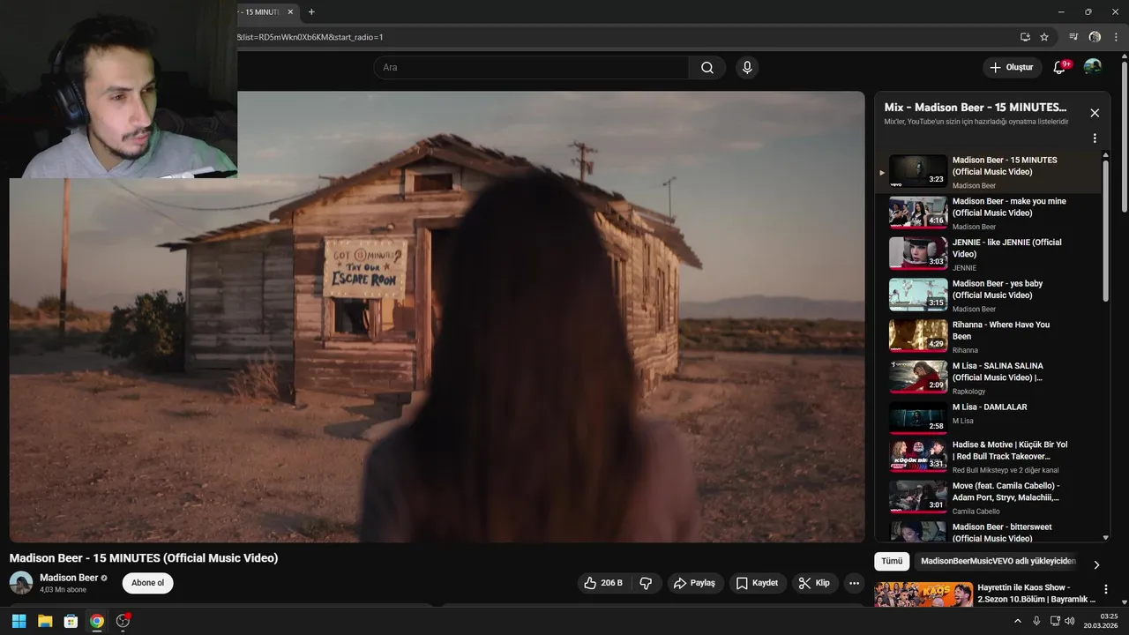Click the Mix - Madison Beer playlist title
Screen dimensions: 1129x635
pos(976,108)
